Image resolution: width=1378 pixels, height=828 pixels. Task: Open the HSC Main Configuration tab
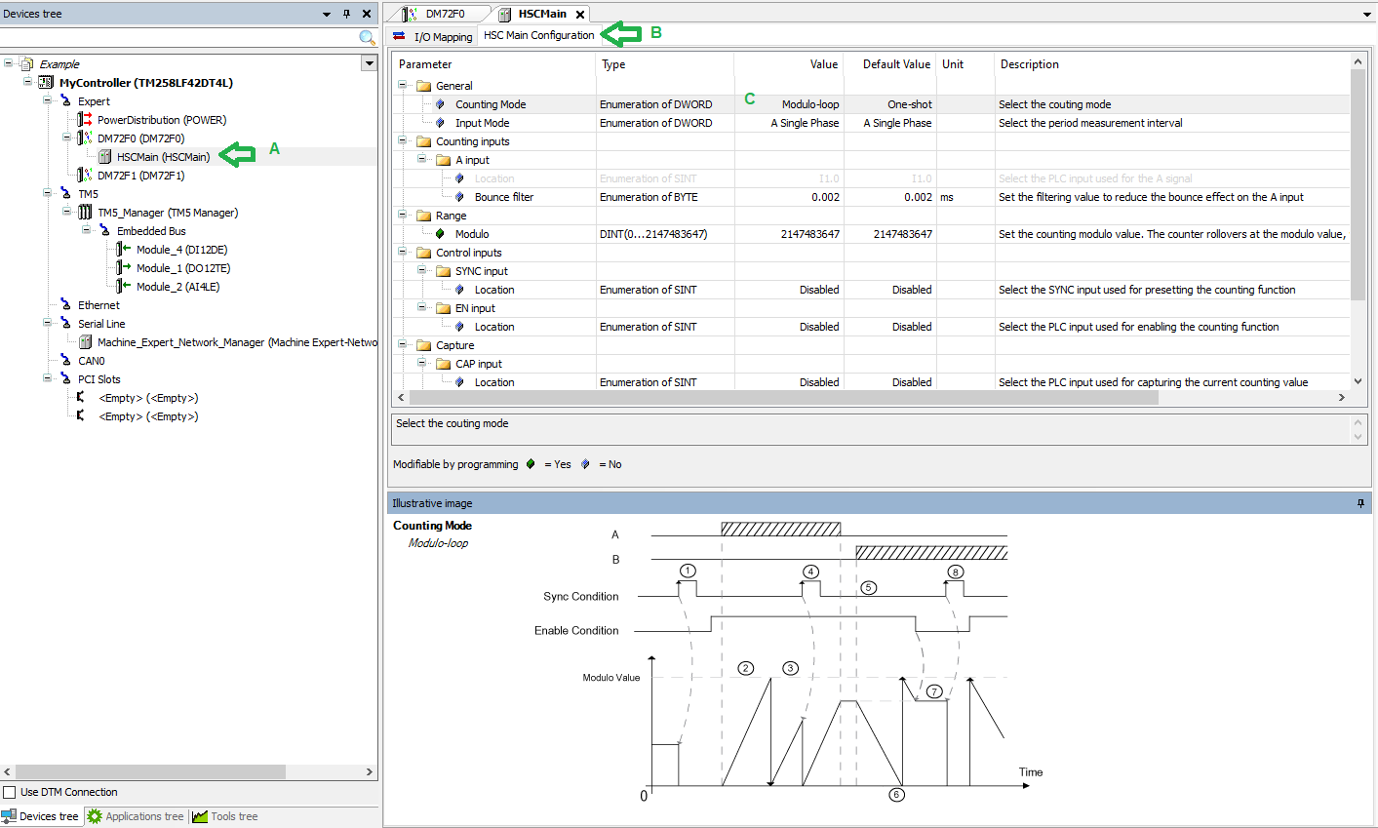538,35
